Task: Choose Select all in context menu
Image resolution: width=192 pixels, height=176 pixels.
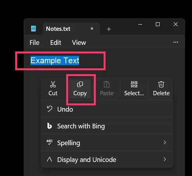Action: tap(134, 89)
